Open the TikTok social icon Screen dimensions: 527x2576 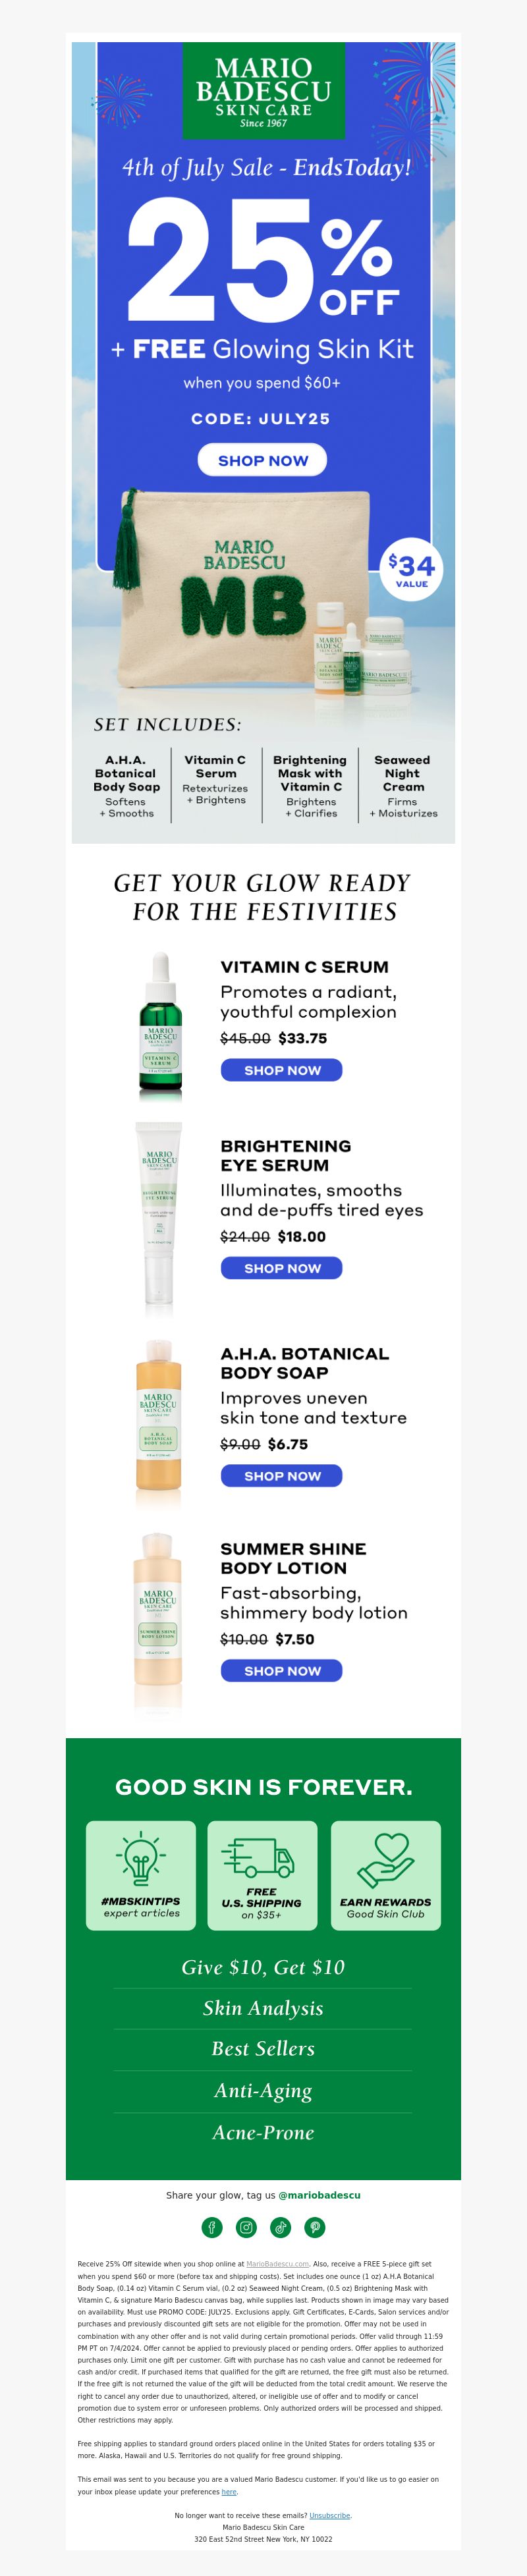281,2227
